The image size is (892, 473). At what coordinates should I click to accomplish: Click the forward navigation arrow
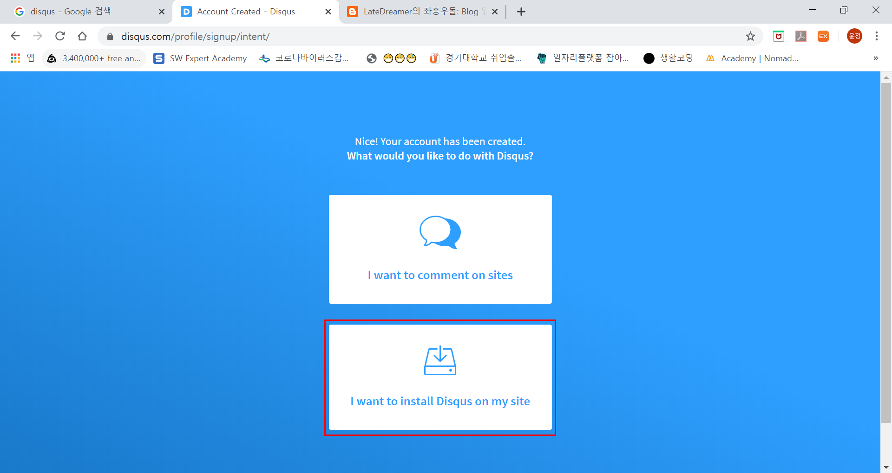pyautogui.click(x=38, y=36)
